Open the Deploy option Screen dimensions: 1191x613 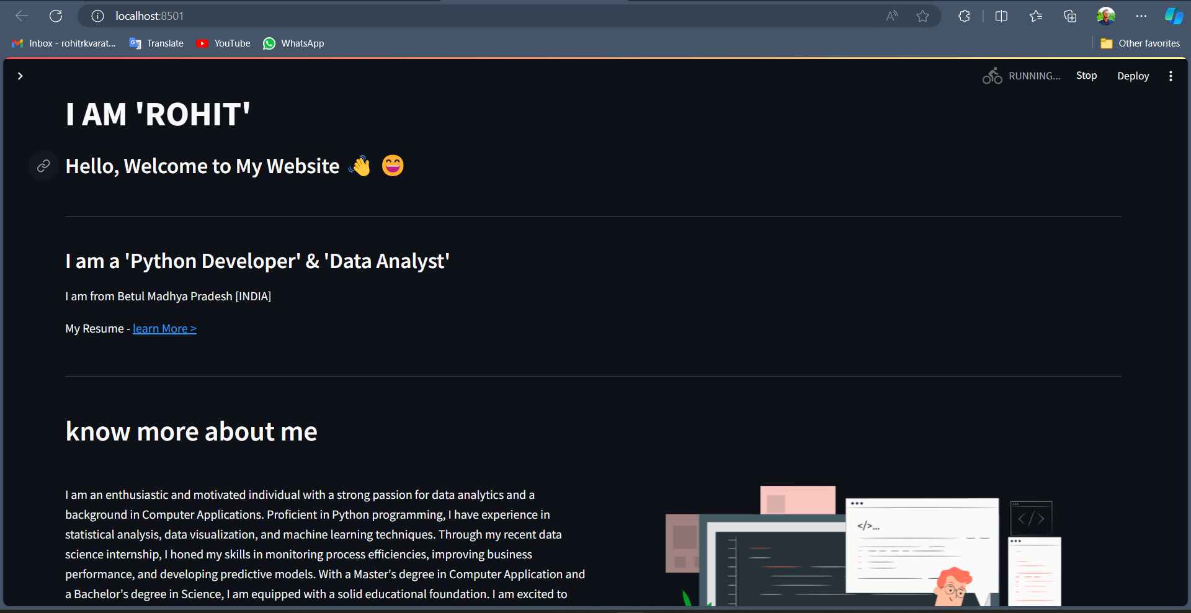click(x=1133, y=76)
